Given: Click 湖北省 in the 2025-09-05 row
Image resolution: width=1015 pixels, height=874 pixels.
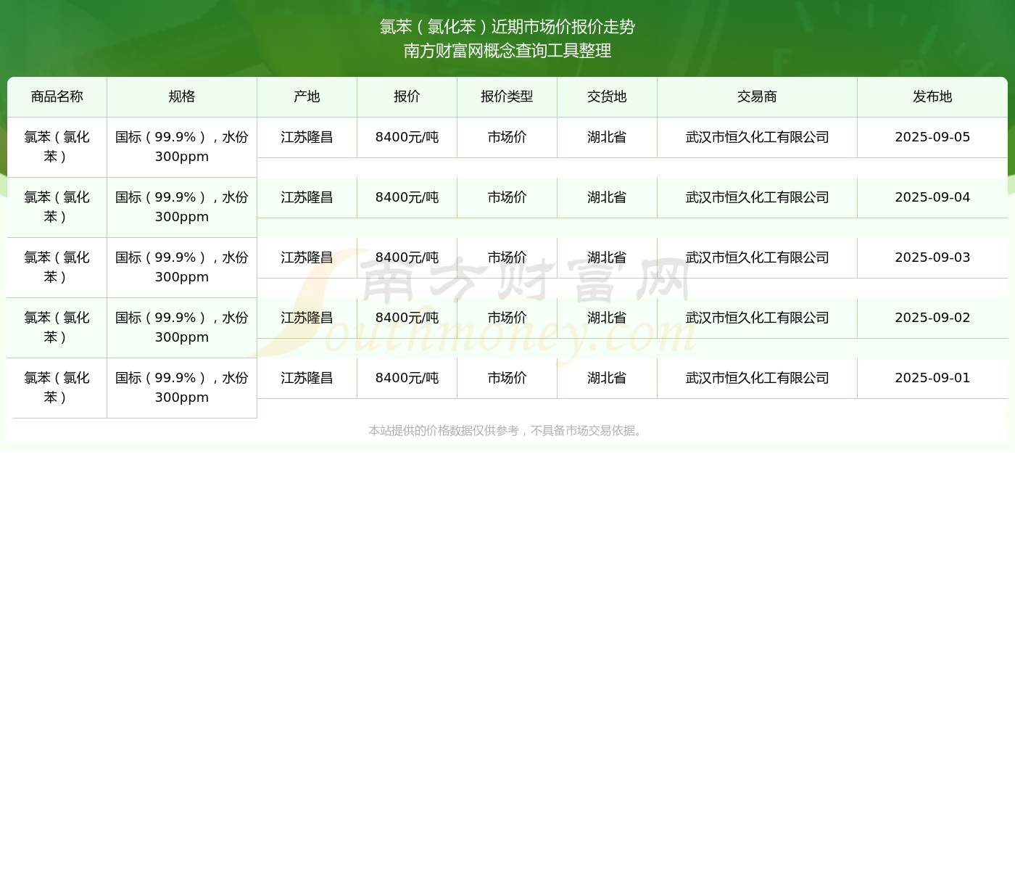Looking at the screenshot, I should point(608,137).
